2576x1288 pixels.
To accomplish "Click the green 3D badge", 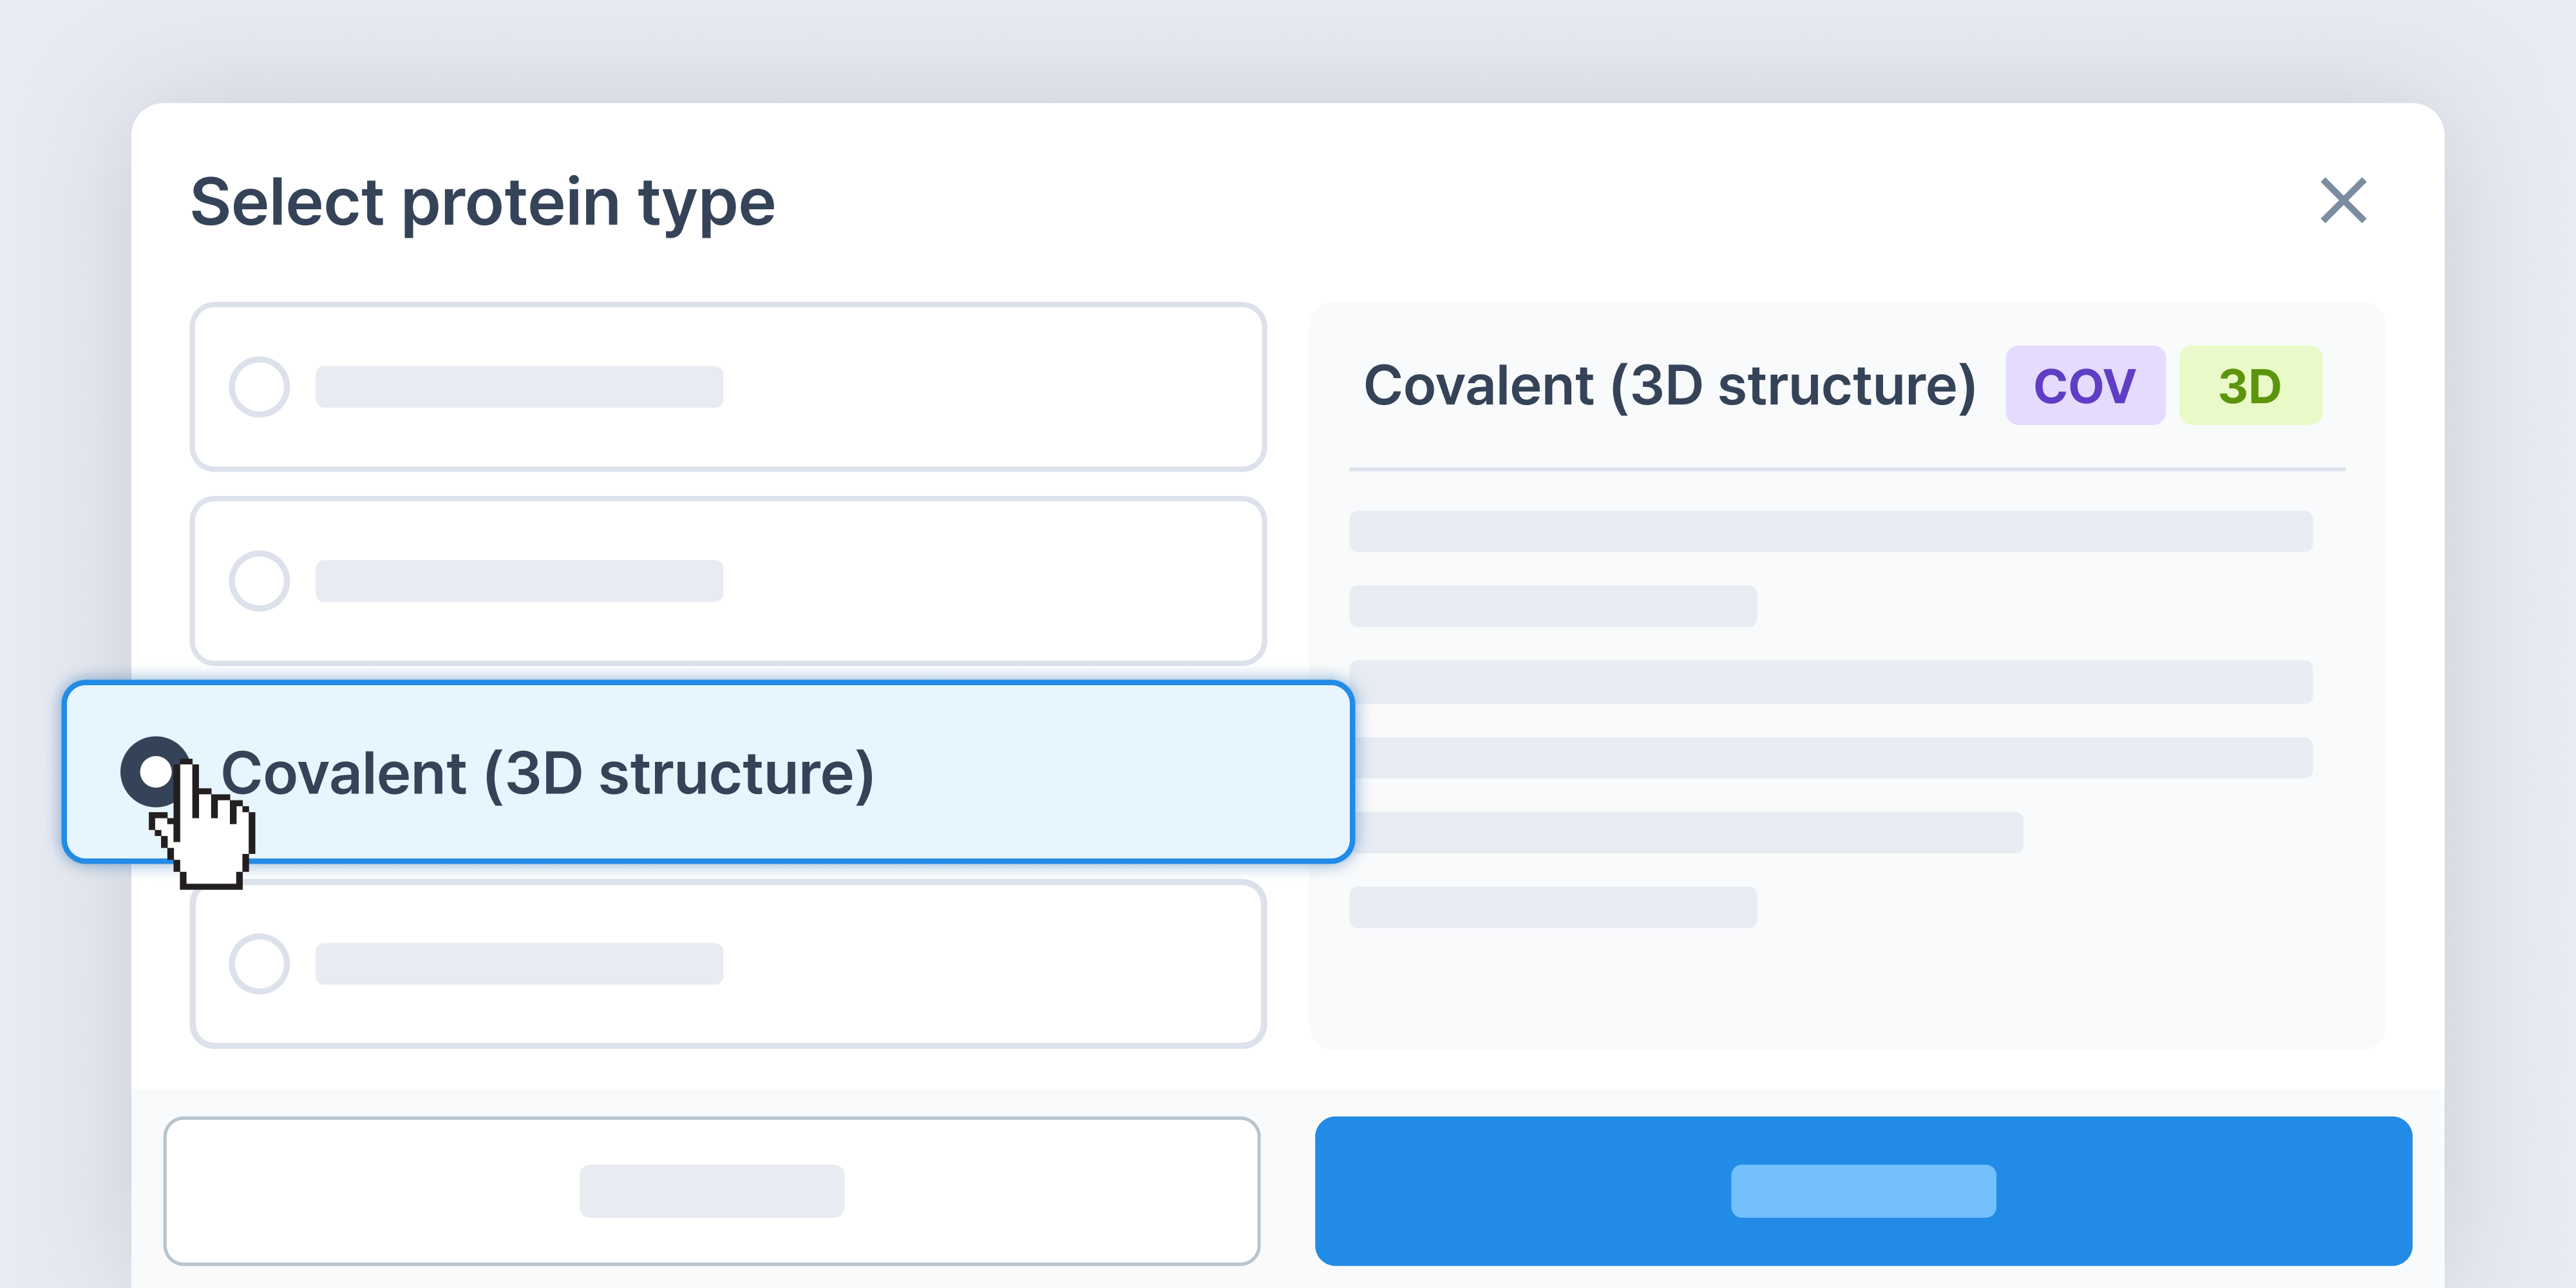I will 2249,386.
